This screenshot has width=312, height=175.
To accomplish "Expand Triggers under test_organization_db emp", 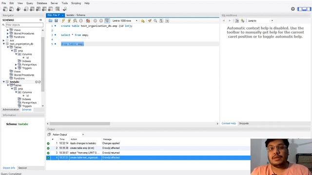I will (x=16, y=68).
